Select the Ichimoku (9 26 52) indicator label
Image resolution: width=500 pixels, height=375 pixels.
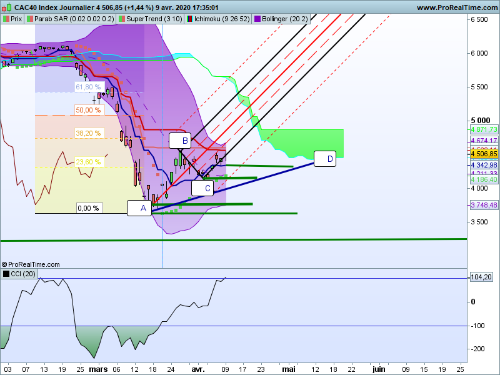tap(218, 19)
